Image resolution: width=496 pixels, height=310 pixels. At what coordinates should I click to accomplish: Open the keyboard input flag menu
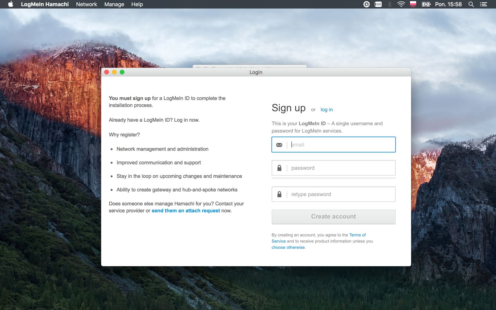pyautogui.click(x=413, y=4)
